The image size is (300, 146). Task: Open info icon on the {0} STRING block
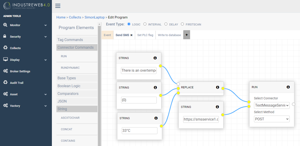pos(155,88)
